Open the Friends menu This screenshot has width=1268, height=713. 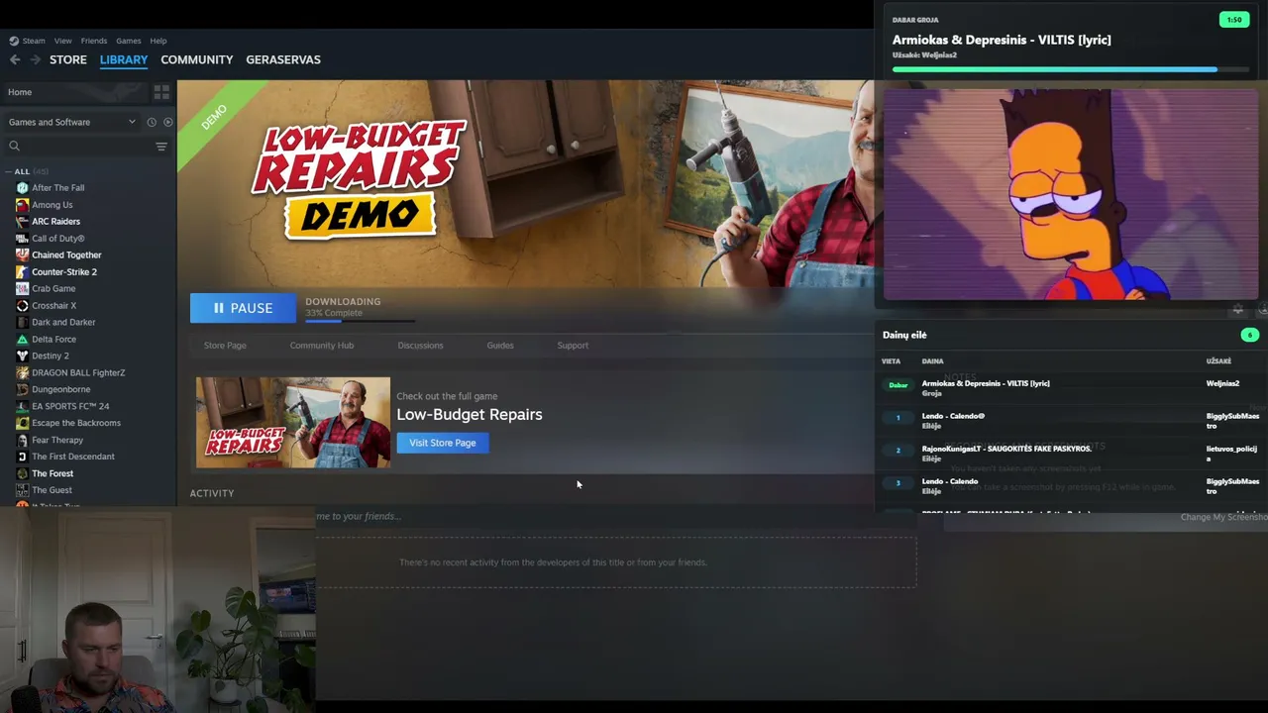click(94, 41)
